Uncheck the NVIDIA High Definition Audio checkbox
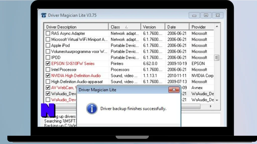 [48, 75]
